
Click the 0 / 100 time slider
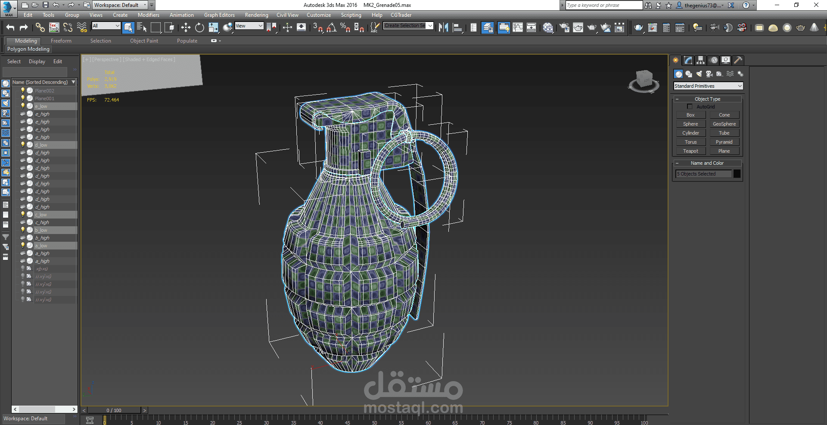pos(114,410)
